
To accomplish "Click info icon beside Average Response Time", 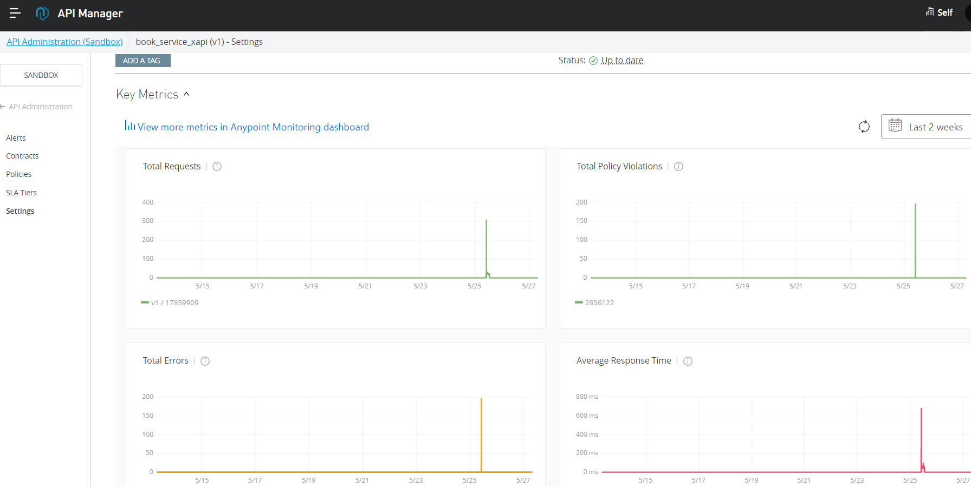I will [x=688, y=361].
